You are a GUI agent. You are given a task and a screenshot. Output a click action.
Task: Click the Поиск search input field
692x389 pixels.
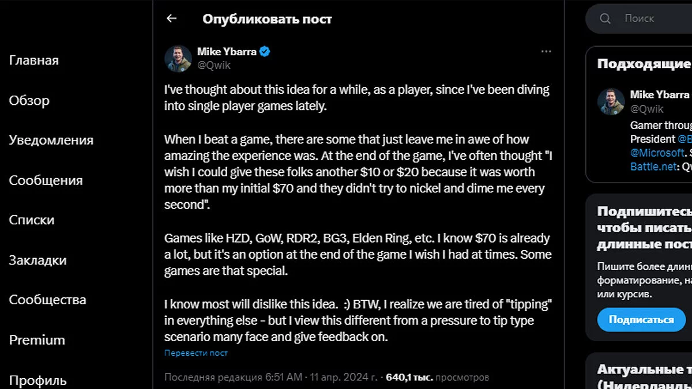(652, 18)
